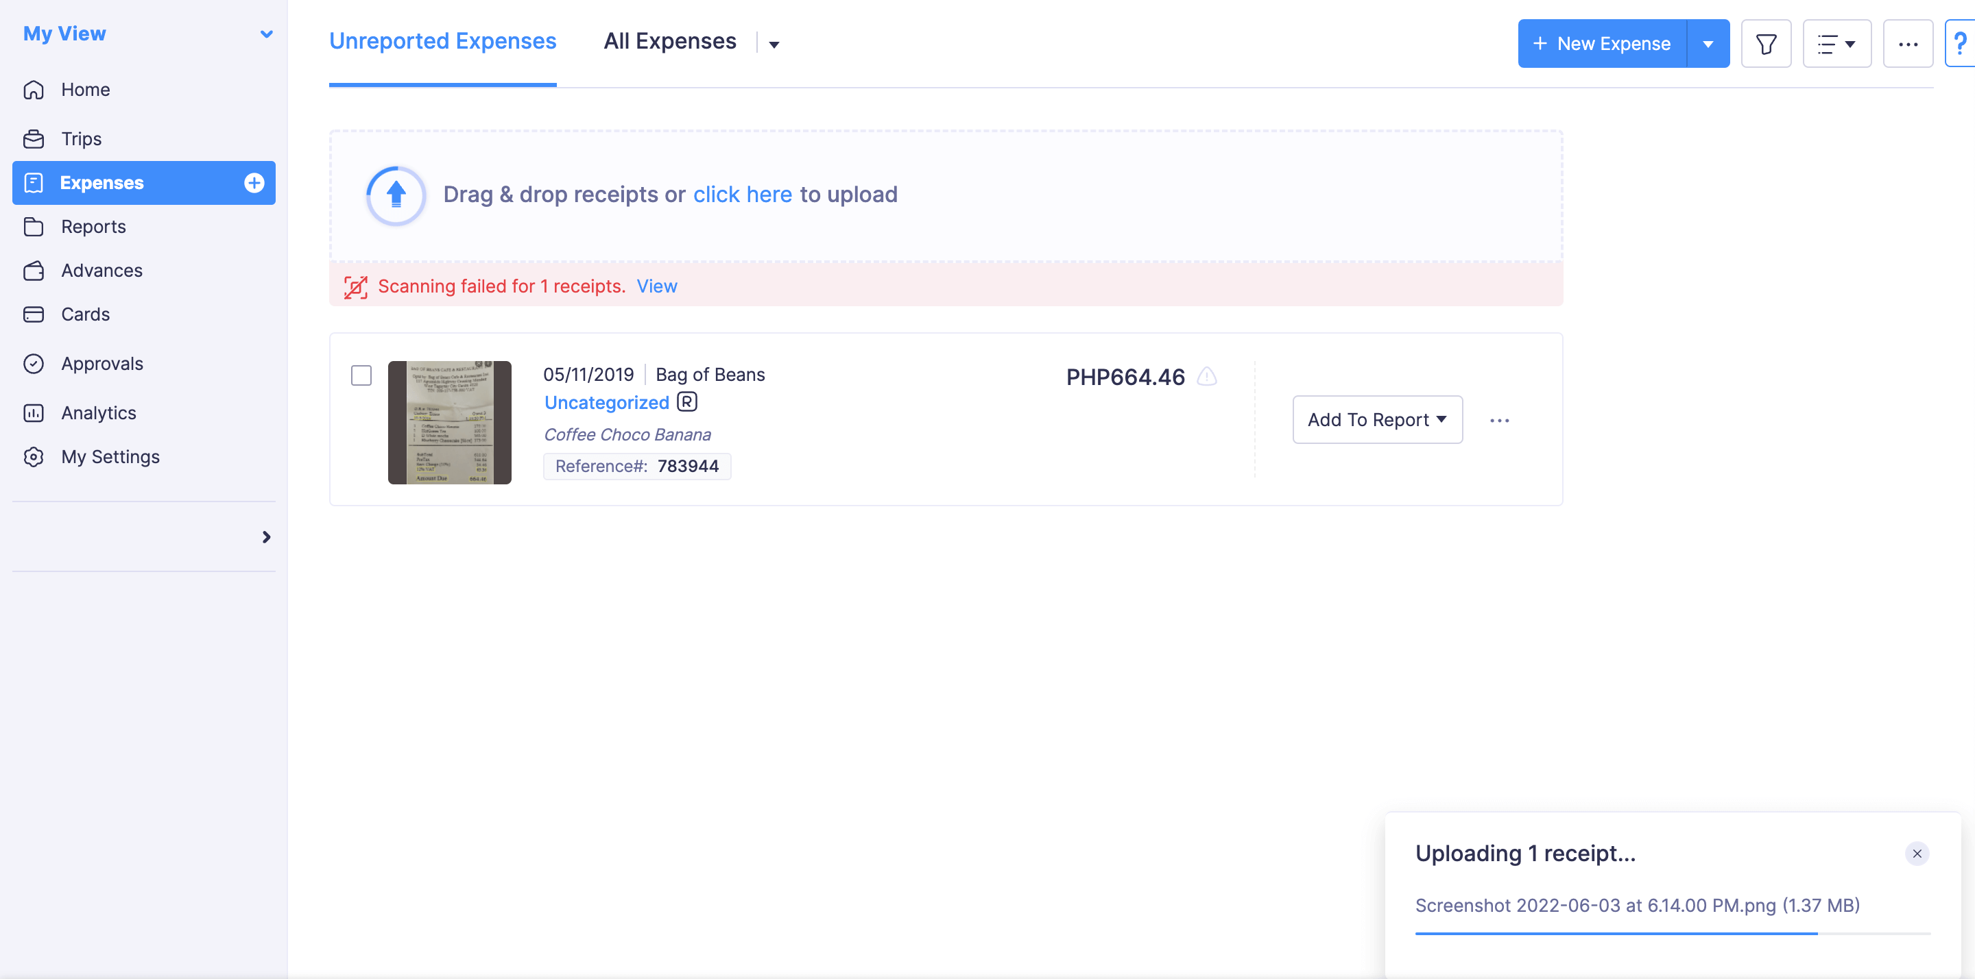Click the View link for failed scans
1975x979 pixels.
(656, 286)
